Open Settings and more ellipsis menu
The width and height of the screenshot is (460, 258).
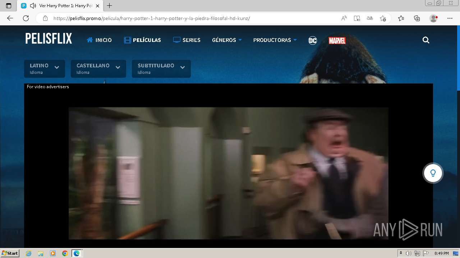pyautogui.click(x=450, y=18)
